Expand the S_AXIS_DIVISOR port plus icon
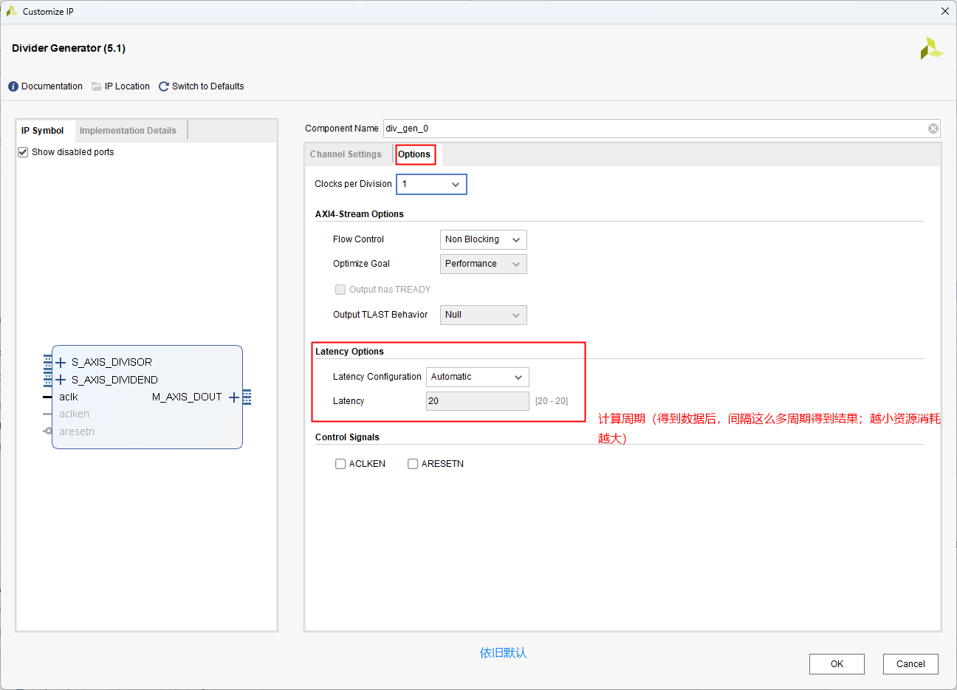The width and height of the screenshot is (957, 690). pos(61,362)
